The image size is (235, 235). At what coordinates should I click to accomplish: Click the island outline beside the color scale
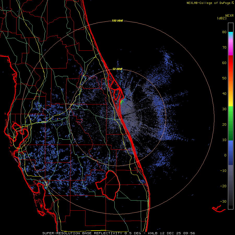click(x=219, y=209)
